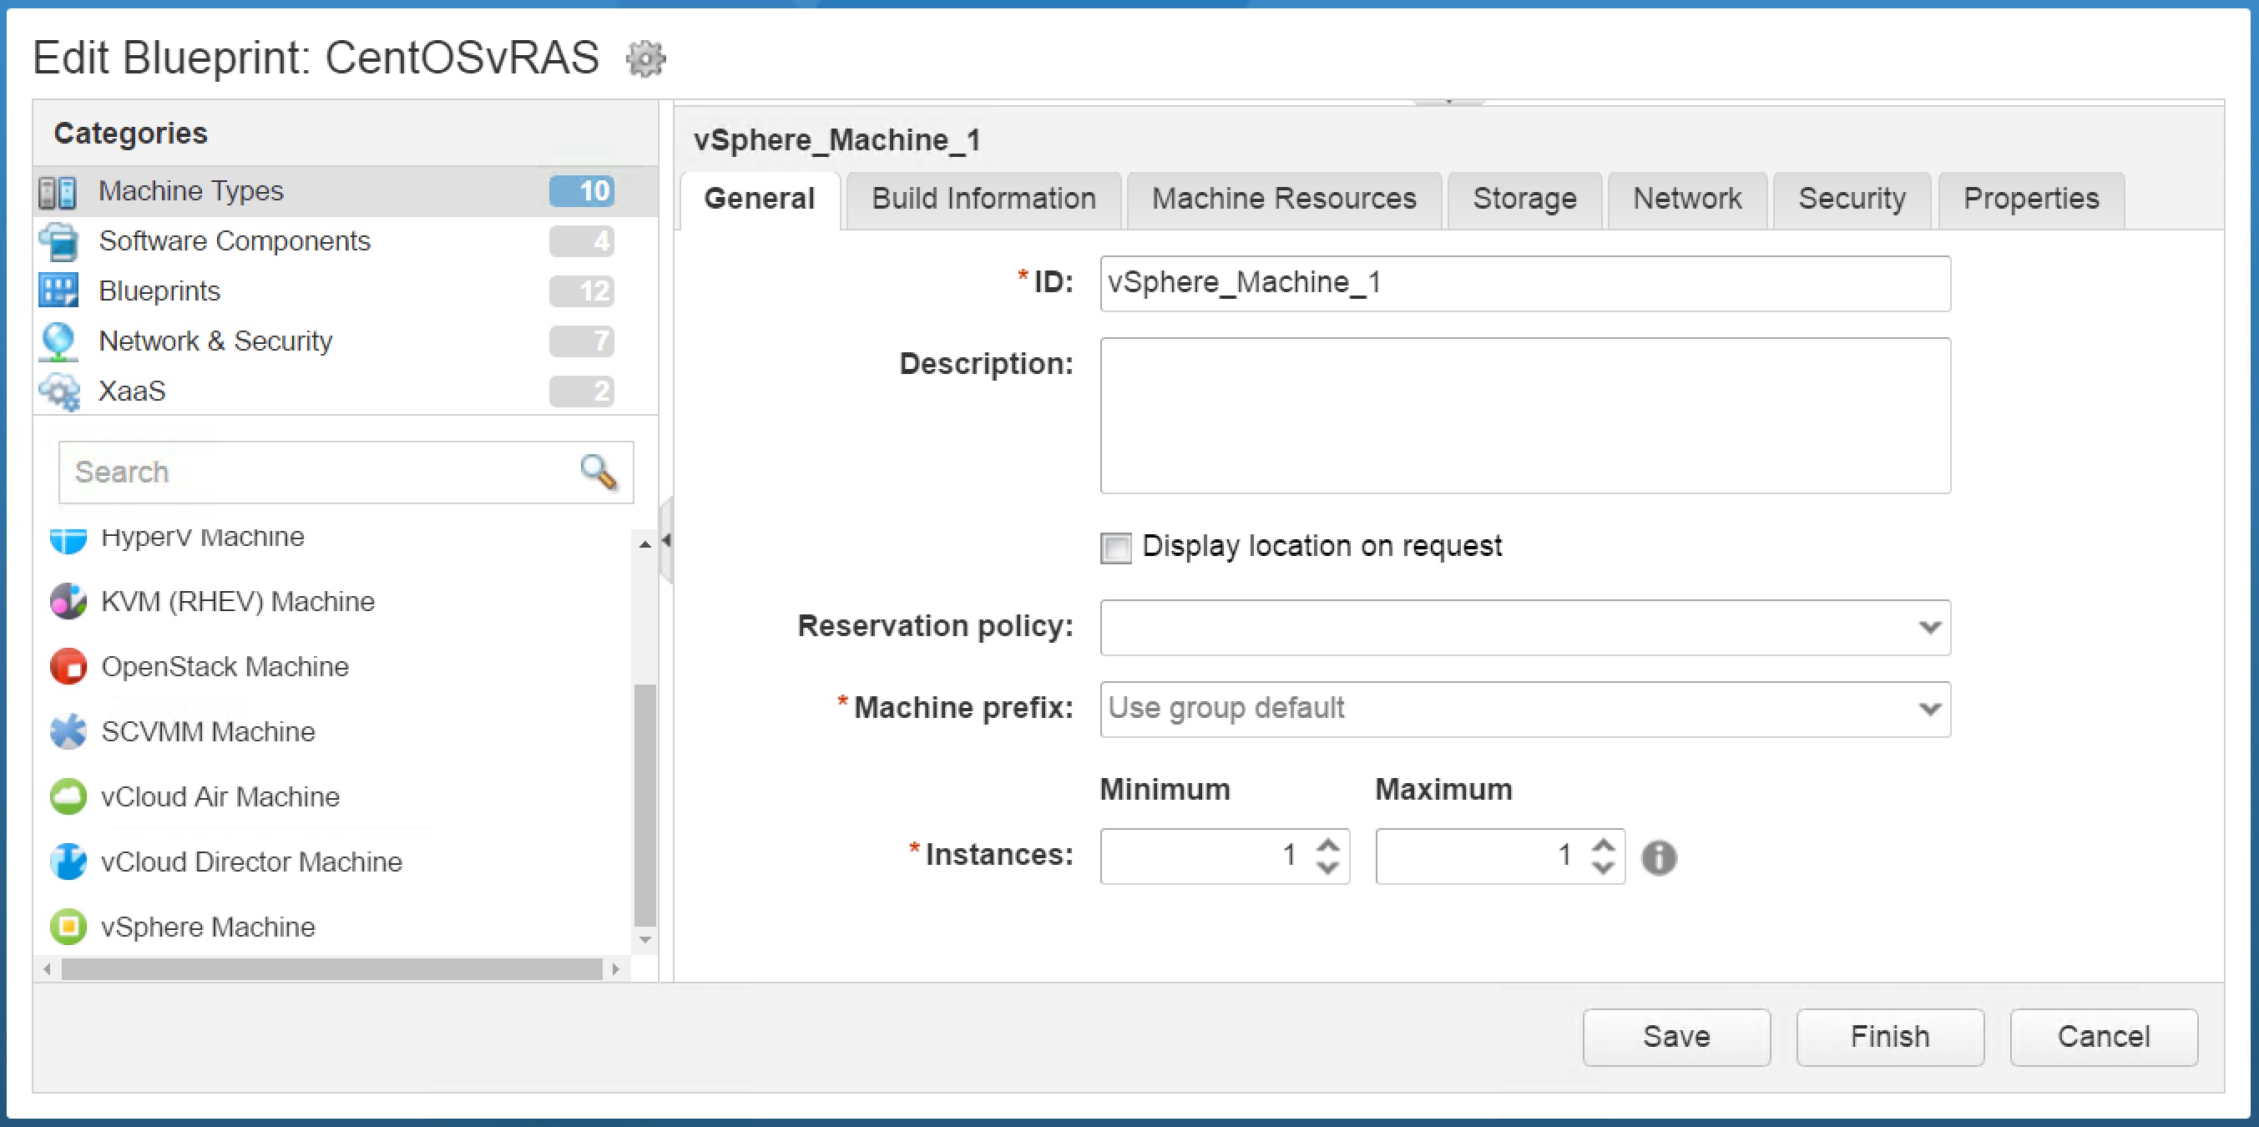This screenshot has width=2259, height=1127.
Task: Click the Cancel button
Action: (2104, 1038)
